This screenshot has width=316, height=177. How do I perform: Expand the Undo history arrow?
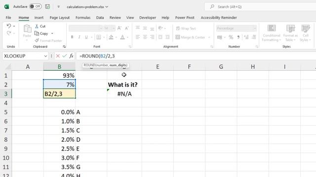coord(14,26)
